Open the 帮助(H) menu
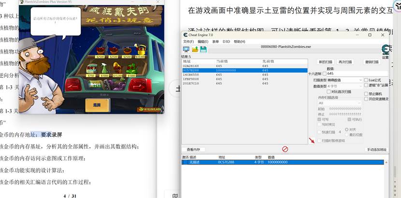 [240, 42]
